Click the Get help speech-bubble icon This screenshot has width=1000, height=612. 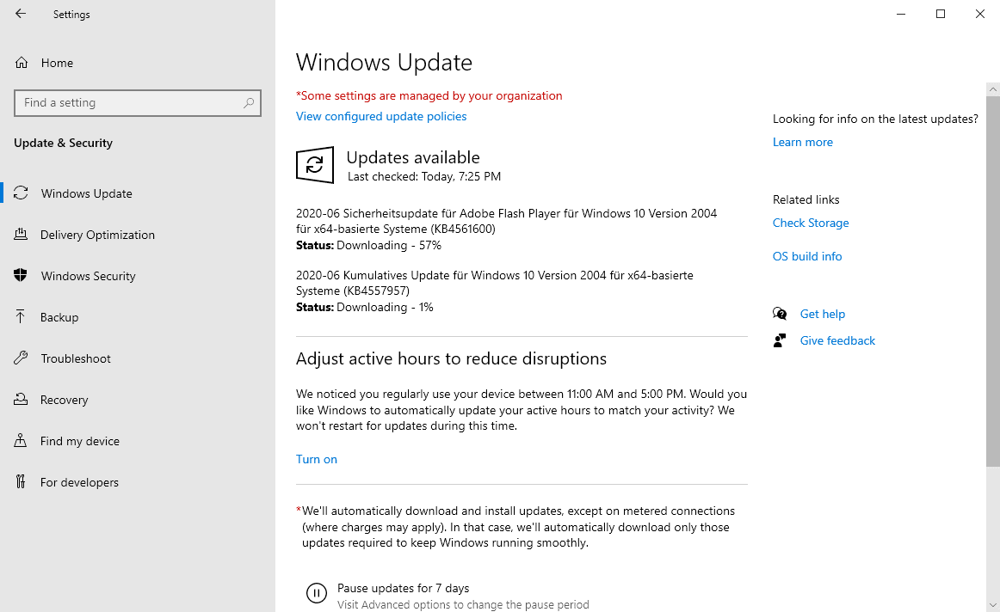coord(780,313)
